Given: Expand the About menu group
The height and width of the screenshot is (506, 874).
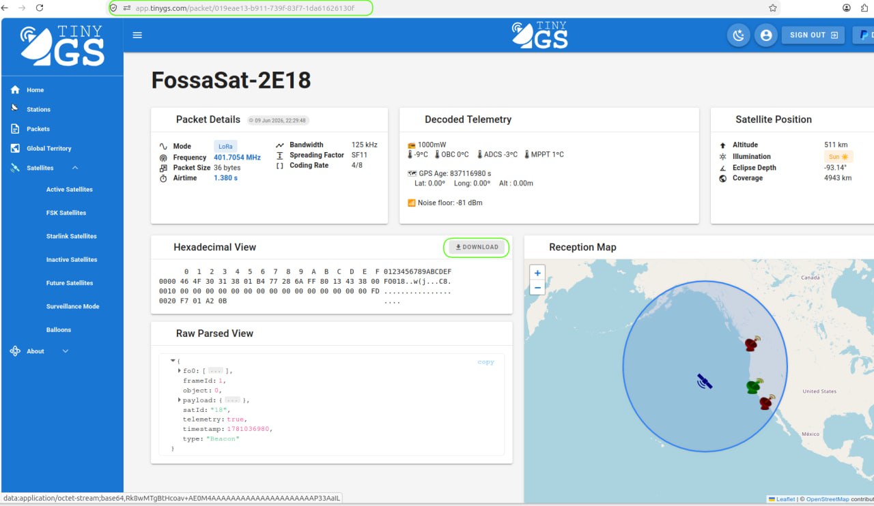Looking at the screenshot, I should click(66, 351).
